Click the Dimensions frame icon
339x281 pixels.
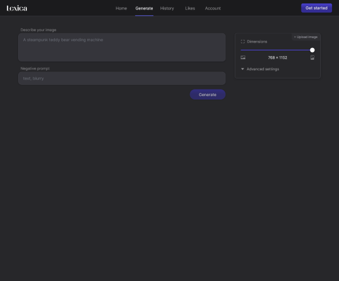point(243,42)
